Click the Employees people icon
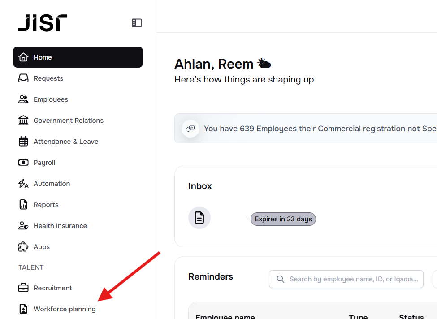This screenshot has height=319, width=437. (23, 99)
